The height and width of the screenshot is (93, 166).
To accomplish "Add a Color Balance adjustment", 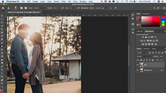I will click(144, 41).
